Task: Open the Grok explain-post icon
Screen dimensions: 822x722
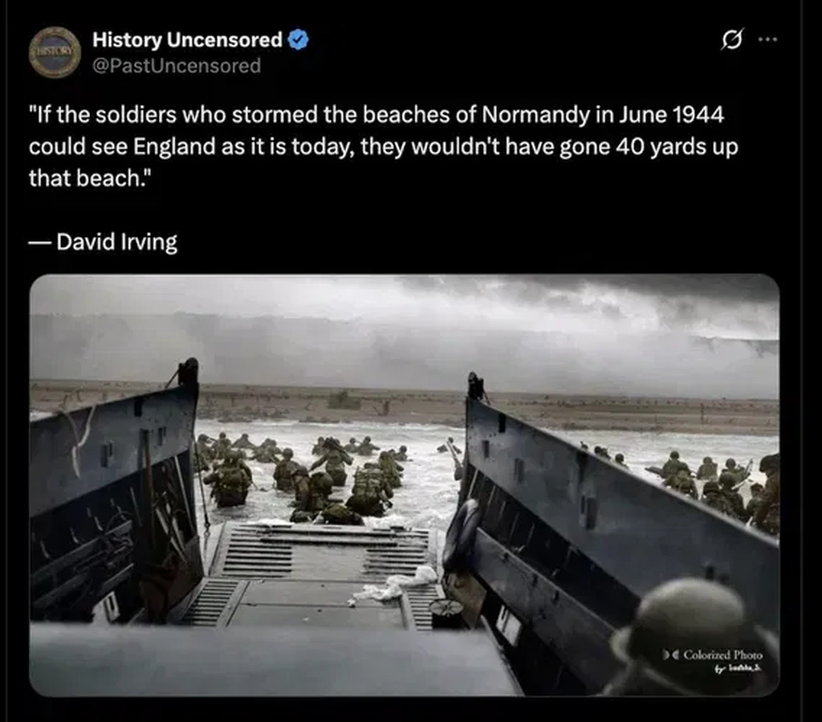Action: click(x=732, y=39)
